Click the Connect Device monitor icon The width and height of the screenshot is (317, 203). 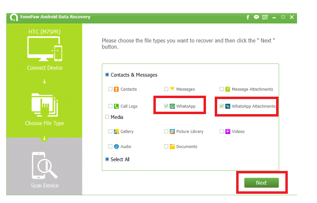pos(45,49)
